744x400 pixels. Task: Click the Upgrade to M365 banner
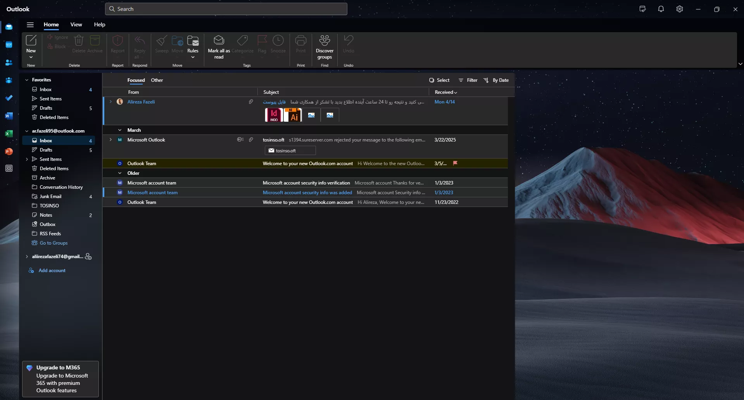(x=60, y=379)
